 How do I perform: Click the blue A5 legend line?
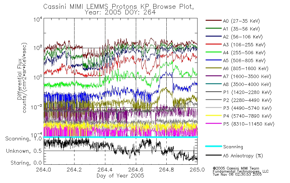coord(214,60)
